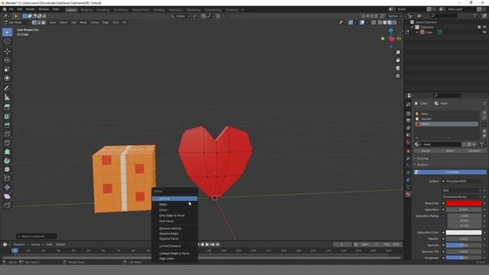The height and width of the screenshot is (275, 489).
Task: Open the Edit Mode dropdown
Action: (x=17, y=22)
